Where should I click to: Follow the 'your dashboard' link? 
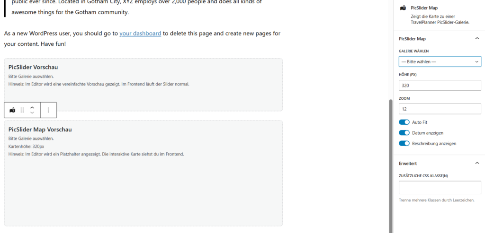click(140, 34)
